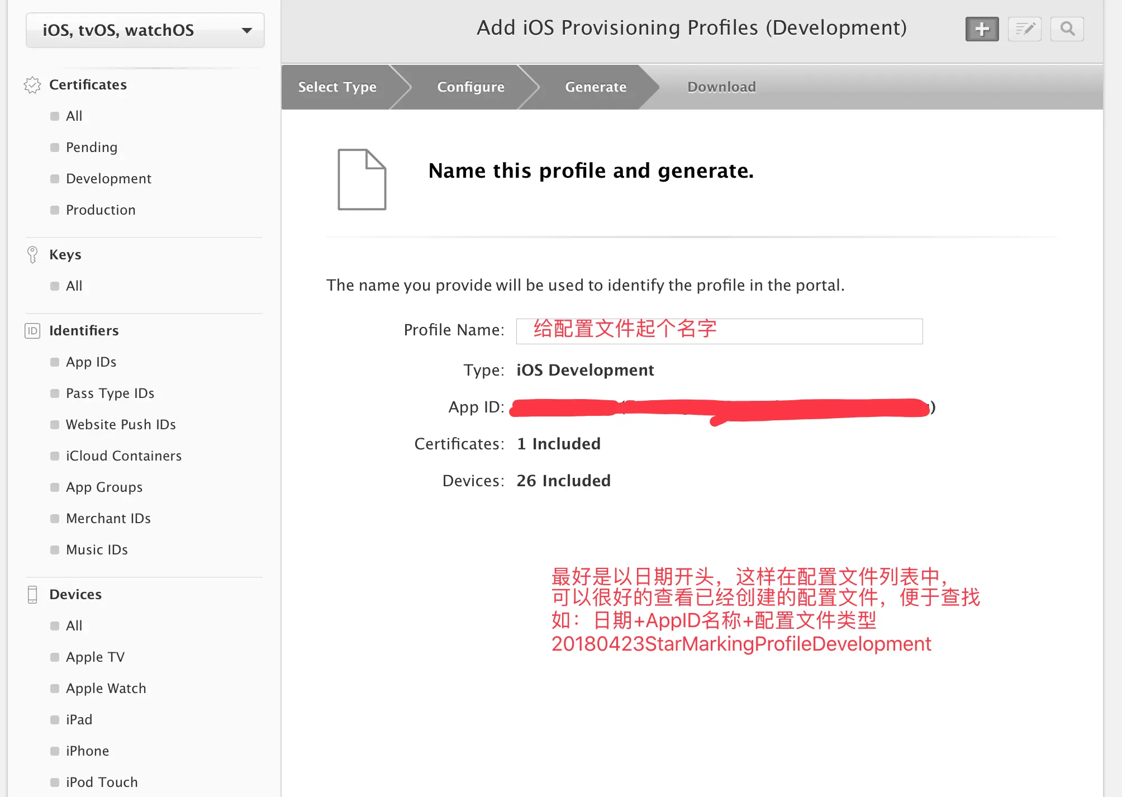Screen dimensions: 1122x797
Task: Open the Merchant IDs section
Action: coord(108,519)
